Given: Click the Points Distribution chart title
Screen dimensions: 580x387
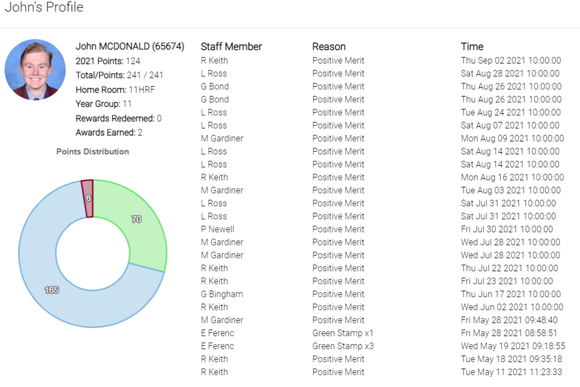Looking at the screenshot, I should click(x=93, y=151).
